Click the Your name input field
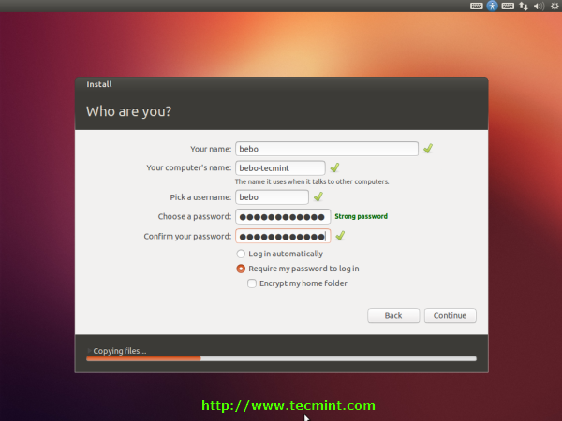562x421 pixels. pyautogui.click(x=327, y=149)
